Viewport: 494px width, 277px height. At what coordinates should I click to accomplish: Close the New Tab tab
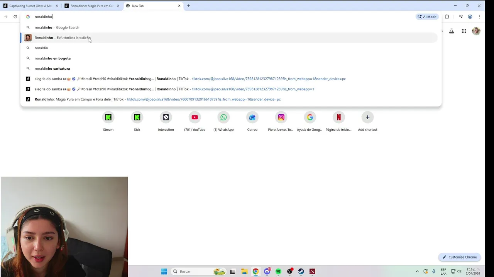pos(179,6)
